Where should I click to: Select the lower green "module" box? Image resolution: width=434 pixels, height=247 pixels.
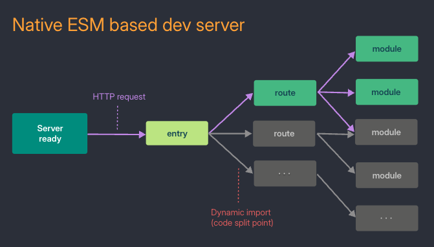point(387,92)
